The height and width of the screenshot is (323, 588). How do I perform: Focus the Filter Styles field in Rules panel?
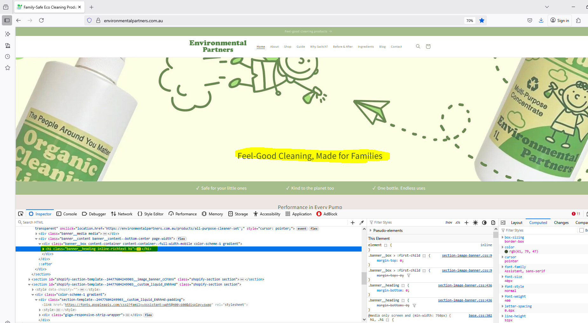point(405,223)
